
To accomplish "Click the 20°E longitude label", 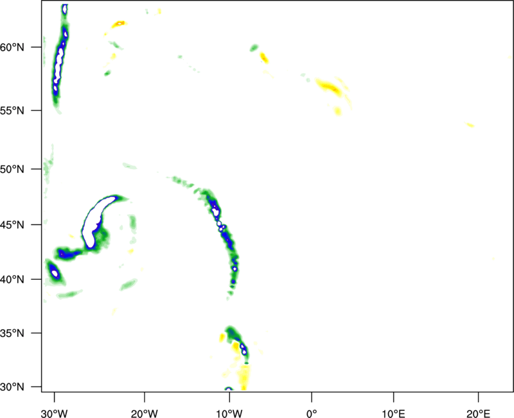I will (x=478, y=413).
